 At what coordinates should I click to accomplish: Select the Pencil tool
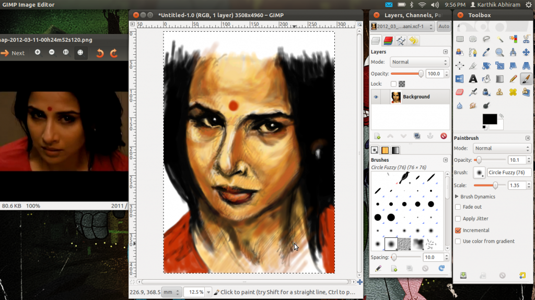[x=513, y=79]
